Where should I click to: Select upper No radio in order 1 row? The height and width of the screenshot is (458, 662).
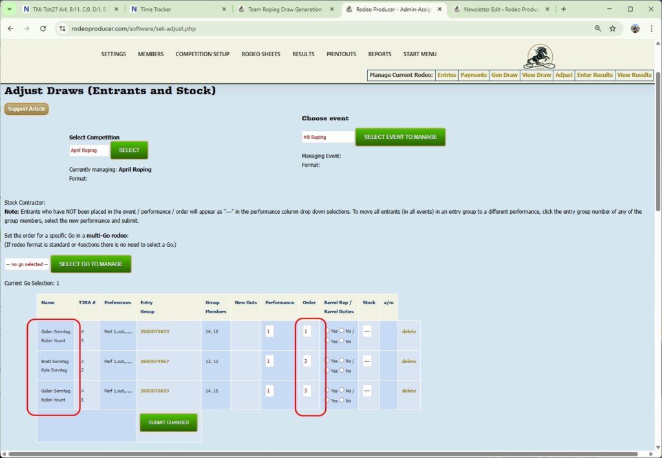click(342, 330)
